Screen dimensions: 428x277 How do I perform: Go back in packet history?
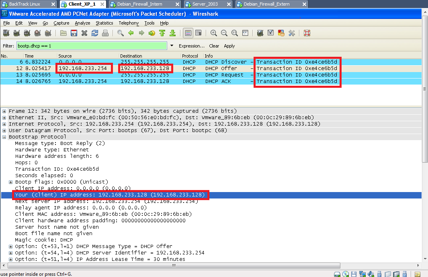131,33
